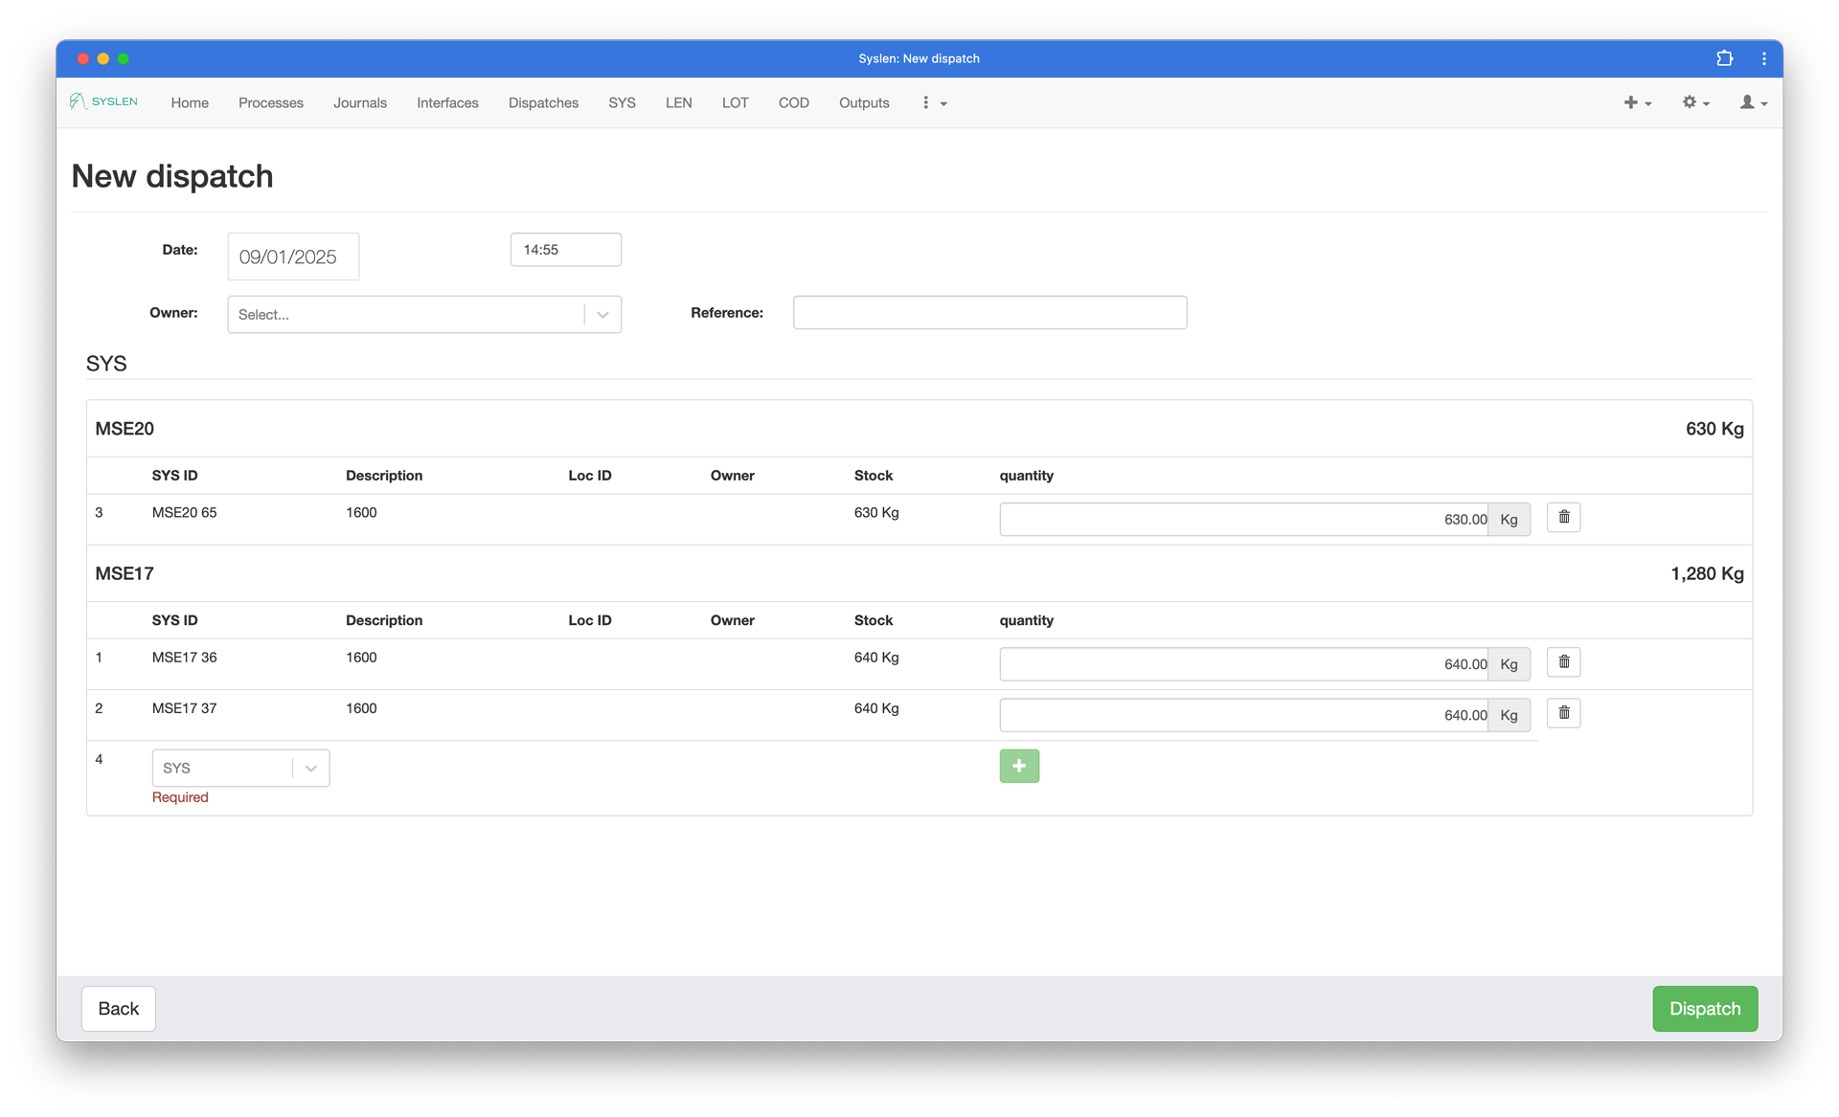This screenshot has height=1117, width=1839.
Task: Click the extensions puzzle icon in title bar
Action: (x=1724, y=58)
